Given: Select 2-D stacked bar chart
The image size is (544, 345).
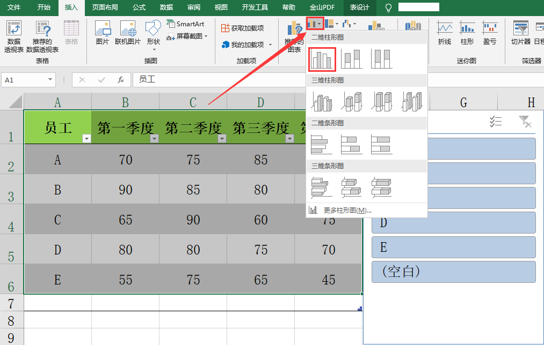Looking at the screenshot, I should click(x=351, y=145).
